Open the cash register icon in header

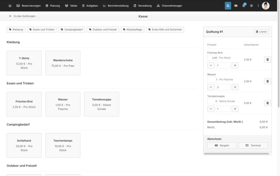point(236,6)
